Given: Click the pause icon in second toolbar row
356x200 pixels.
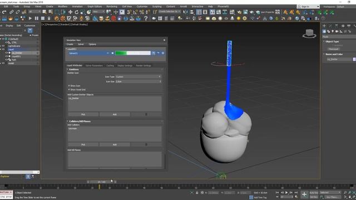Looking at the screenshot, I should [37, 18].
